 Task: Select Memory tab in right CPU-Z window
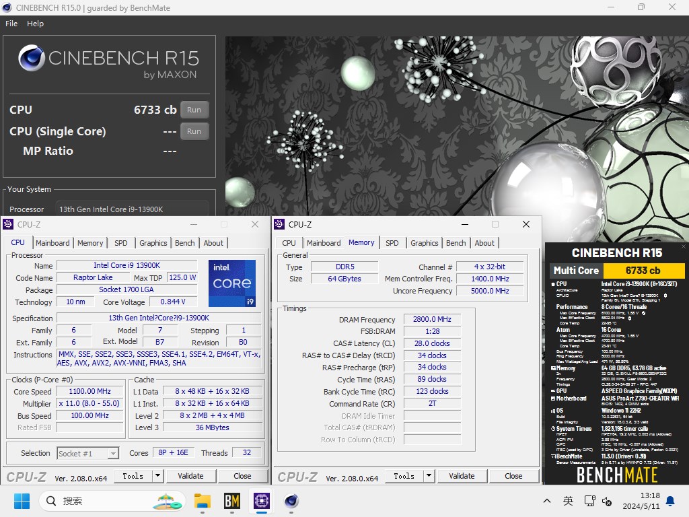tap(361, 242)
